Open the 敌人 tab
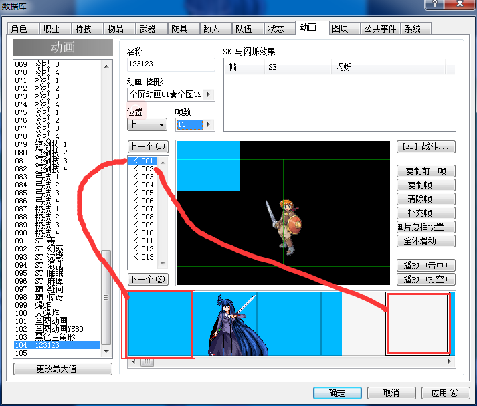Viewport: 477px width, 406px height. click(215, 29)
